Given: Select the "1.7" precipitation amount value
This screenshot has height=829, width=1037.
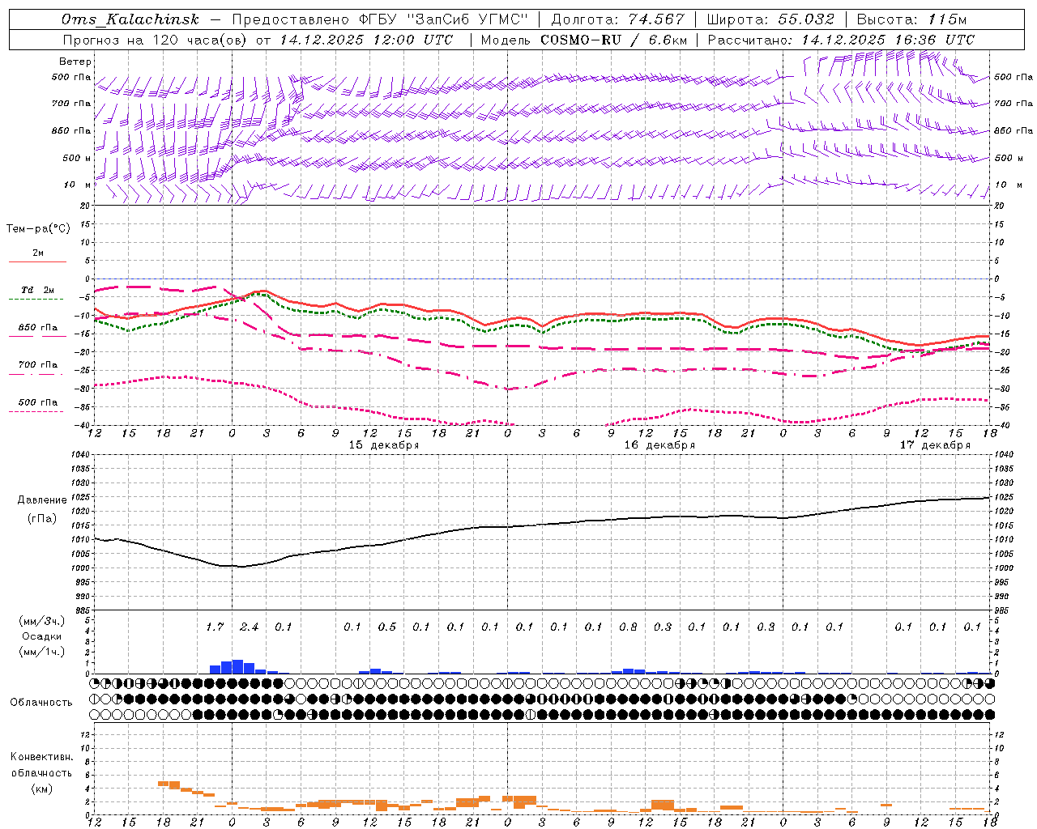Looking at the screenshot, I should coord(215,627).
